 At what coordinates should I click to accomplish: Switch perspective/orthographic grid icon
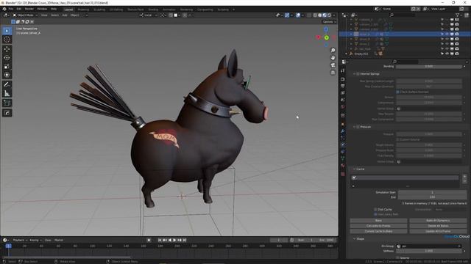click(x=333, y=73)
